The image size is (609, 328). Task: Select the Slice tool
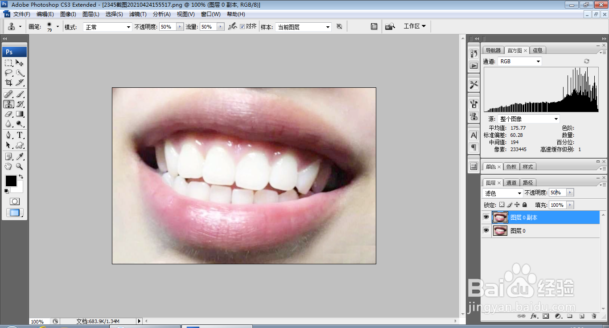20,82
